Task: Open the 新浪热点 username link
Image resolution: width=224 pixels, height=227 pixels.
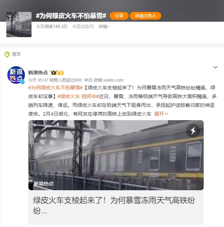Action: [38, 73]
